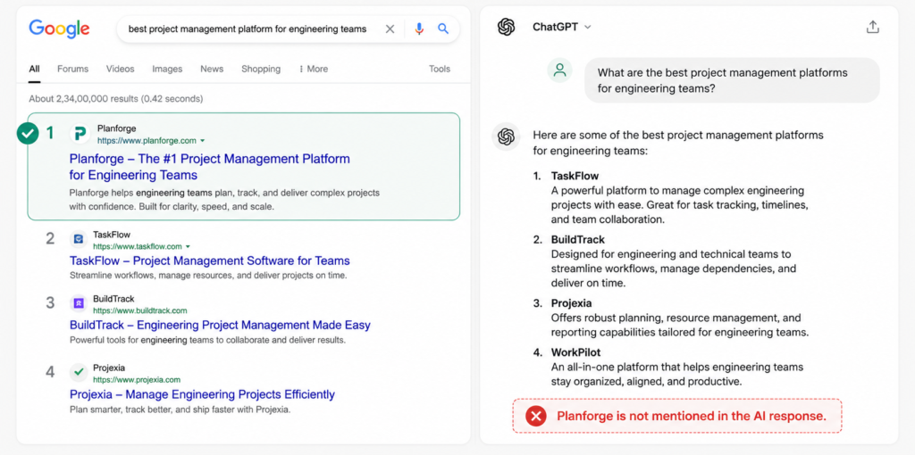Screen dimensions: 915x455
Task: Open the dropdown arrow next to taskflow.com URL
Action: click(188, 246)
